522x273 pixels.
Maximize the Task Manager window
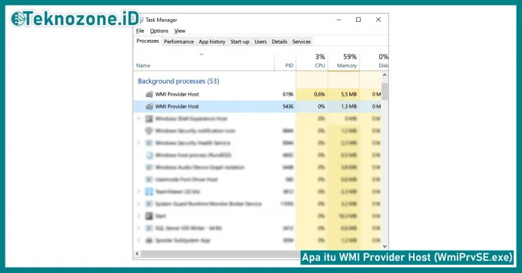click(x=359, y=20)
